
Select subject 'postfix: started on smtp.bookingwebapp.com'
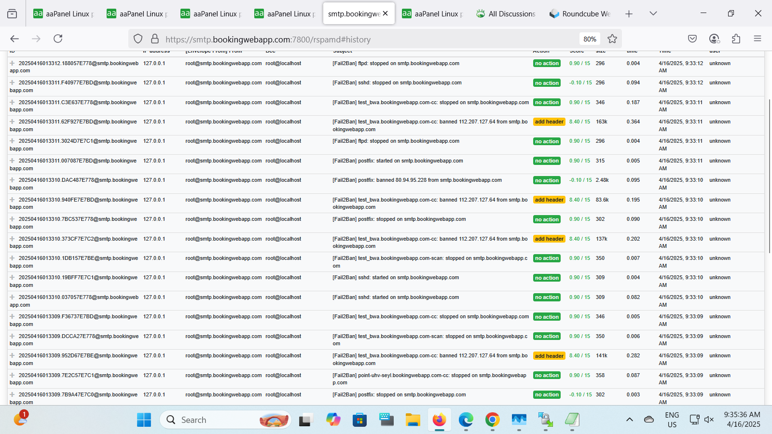click(x=398, y=161)
